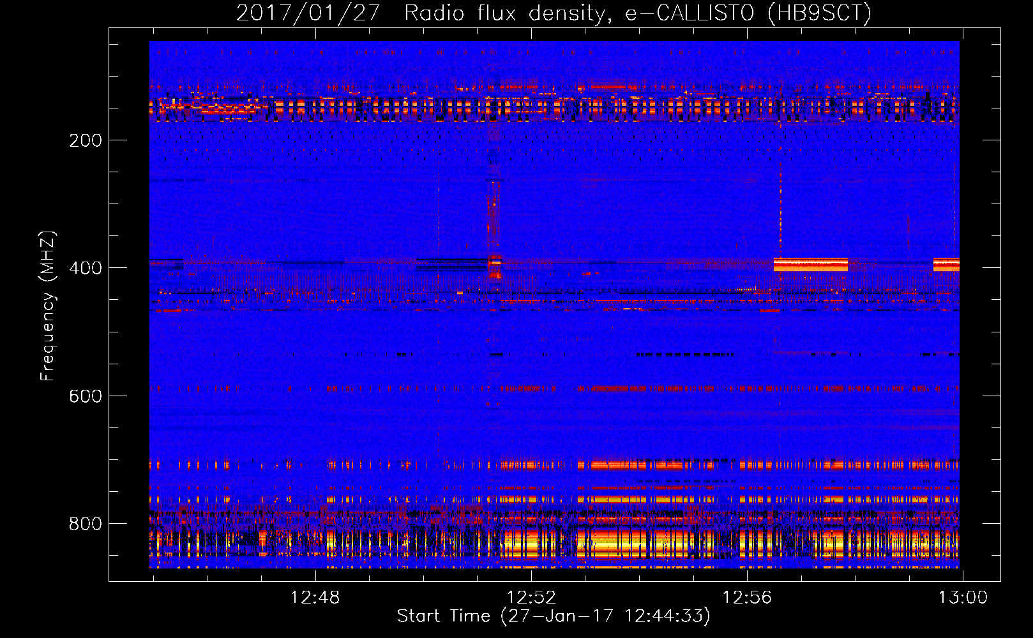Screen dimensions: 1033x638
Task: Click the 12:56 time tick label
Action: pyautogui.click(x=747, y=598)
